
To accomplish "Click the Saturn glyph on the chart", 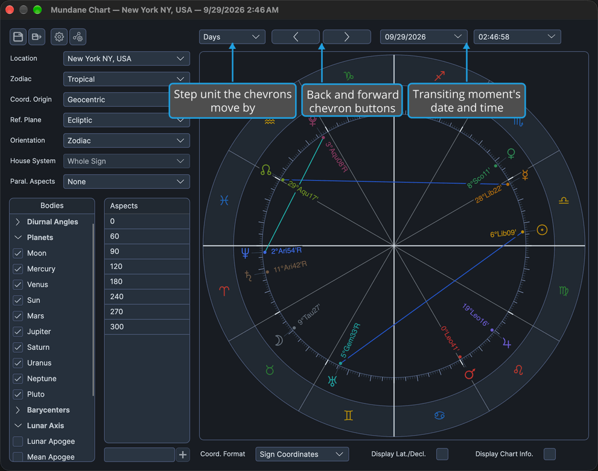I will click(248, 276).
